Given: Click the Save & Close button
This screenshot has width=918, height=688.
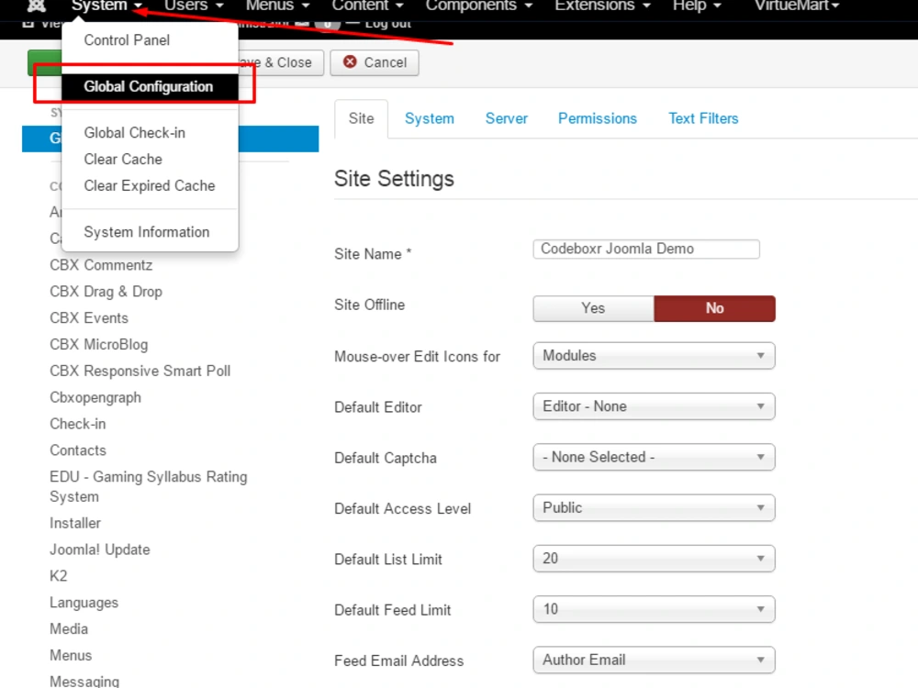Looking at the screenshot, I should [x=281, y=62].
